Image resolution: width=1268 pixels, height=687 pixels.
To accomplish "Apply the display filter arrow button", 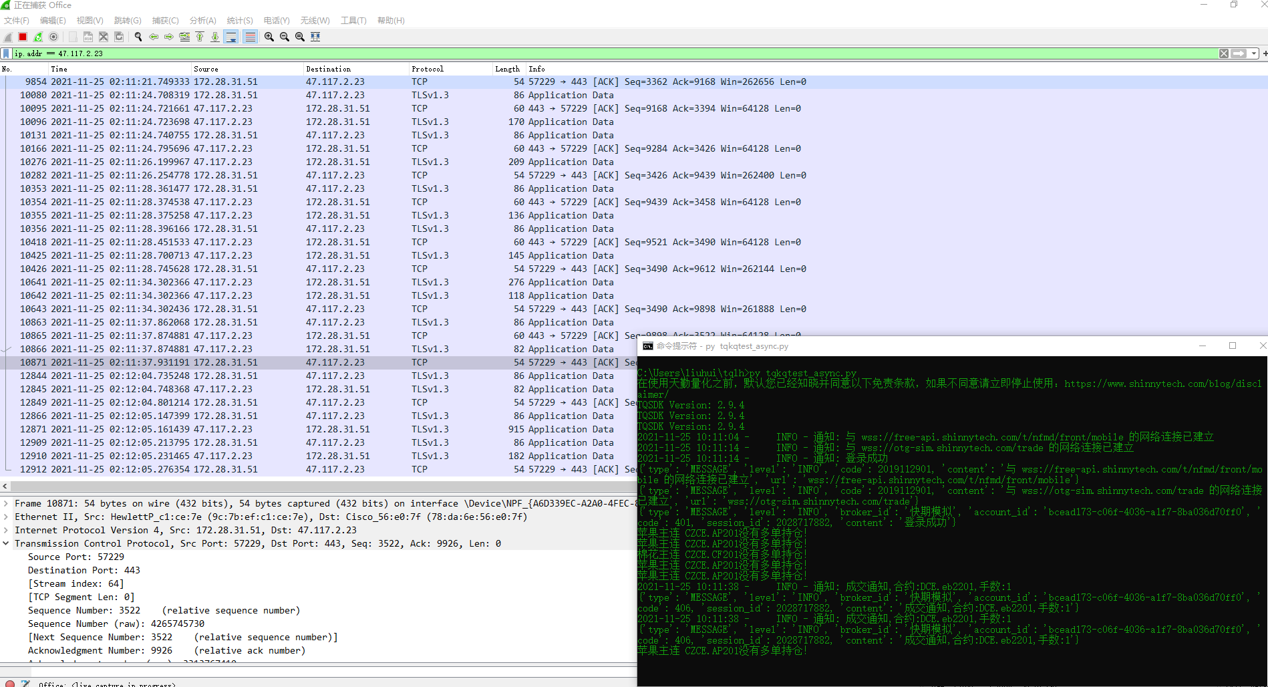I will click(1239, 53).
